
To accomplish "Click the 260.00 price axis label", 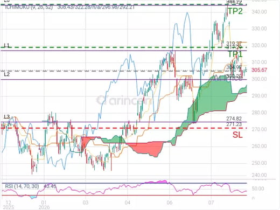I will [x=259, y=146].
